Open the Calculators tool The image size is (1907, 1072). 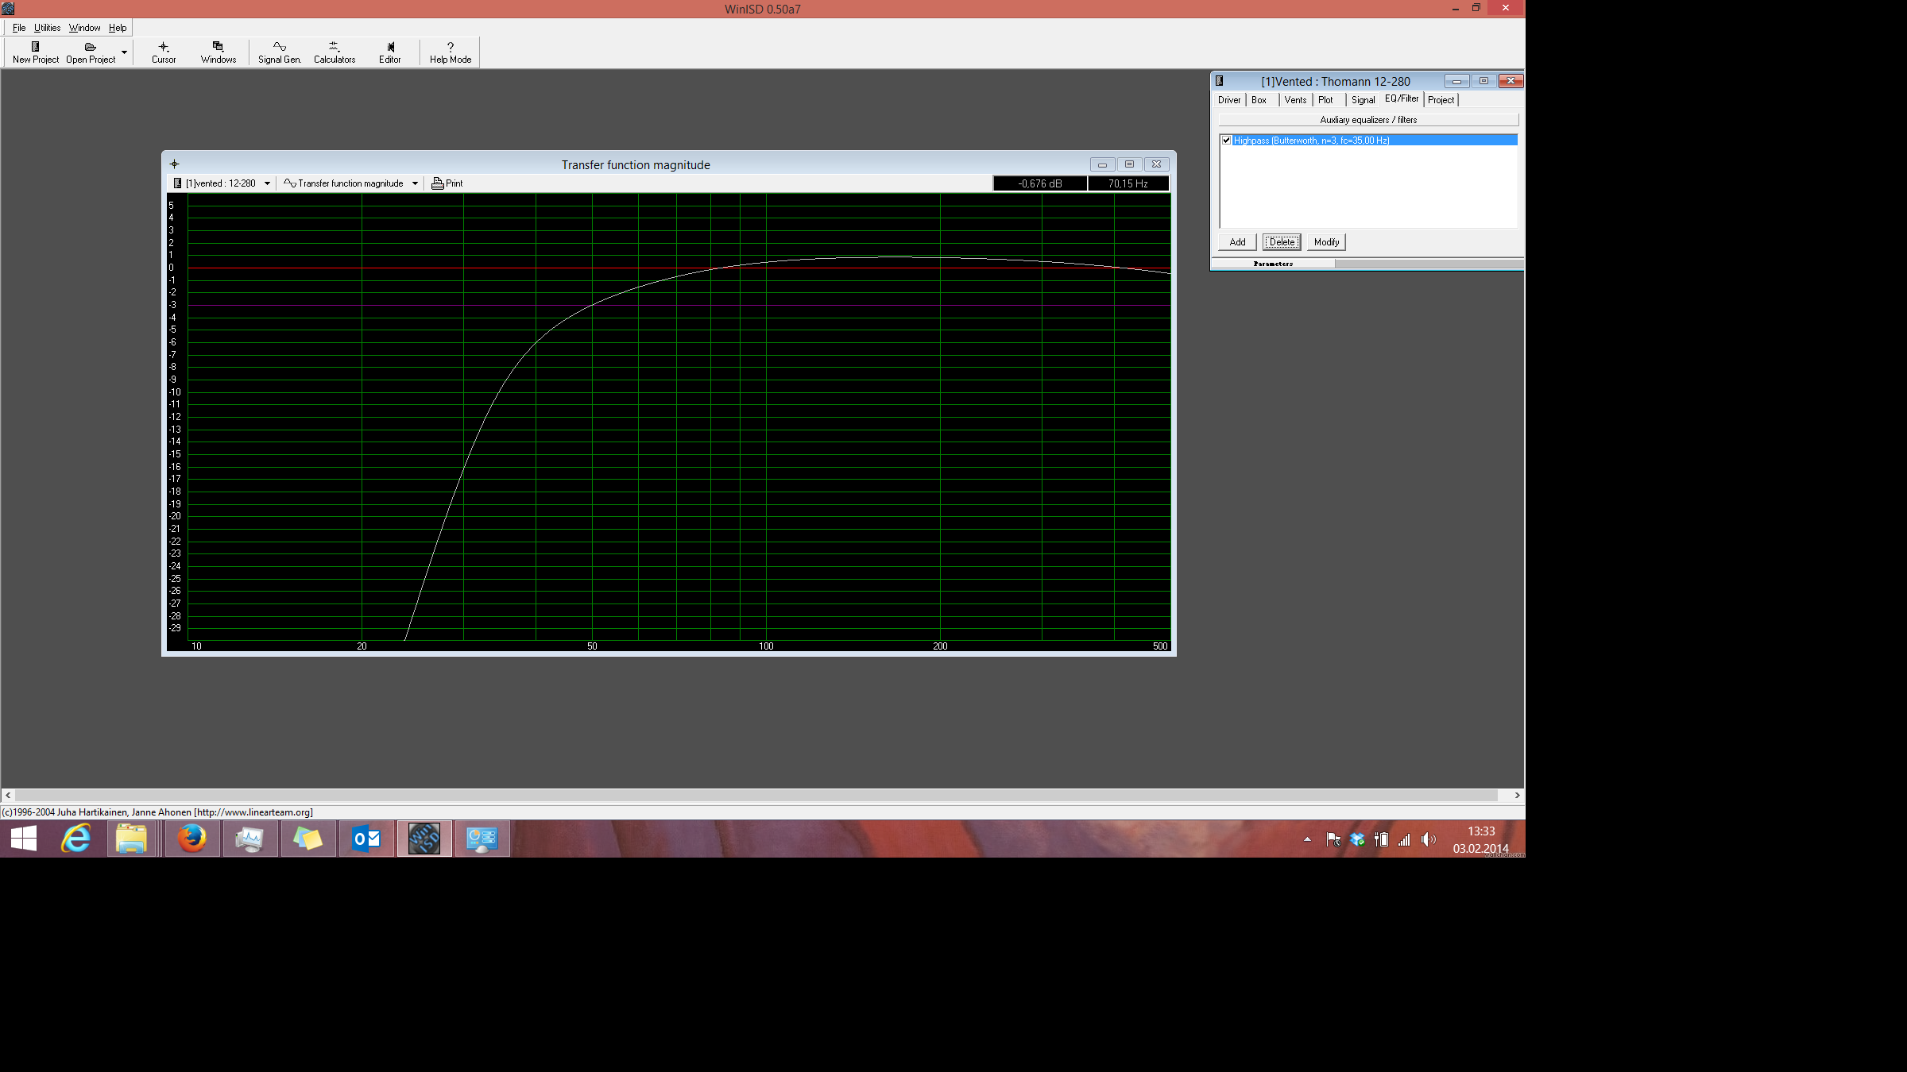click(334, 52)
